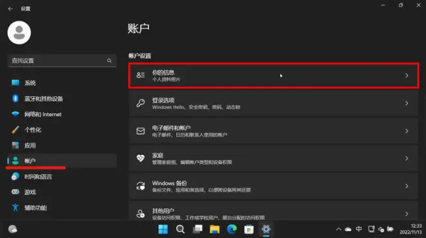Launch File Explorer from the taskbar

click(215, 230)
